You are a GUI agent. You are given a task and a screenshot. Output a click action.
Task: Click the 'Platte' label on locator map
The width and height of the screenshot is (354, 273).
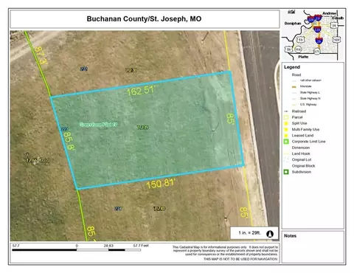pyautogui.click(x=303, y=57)
